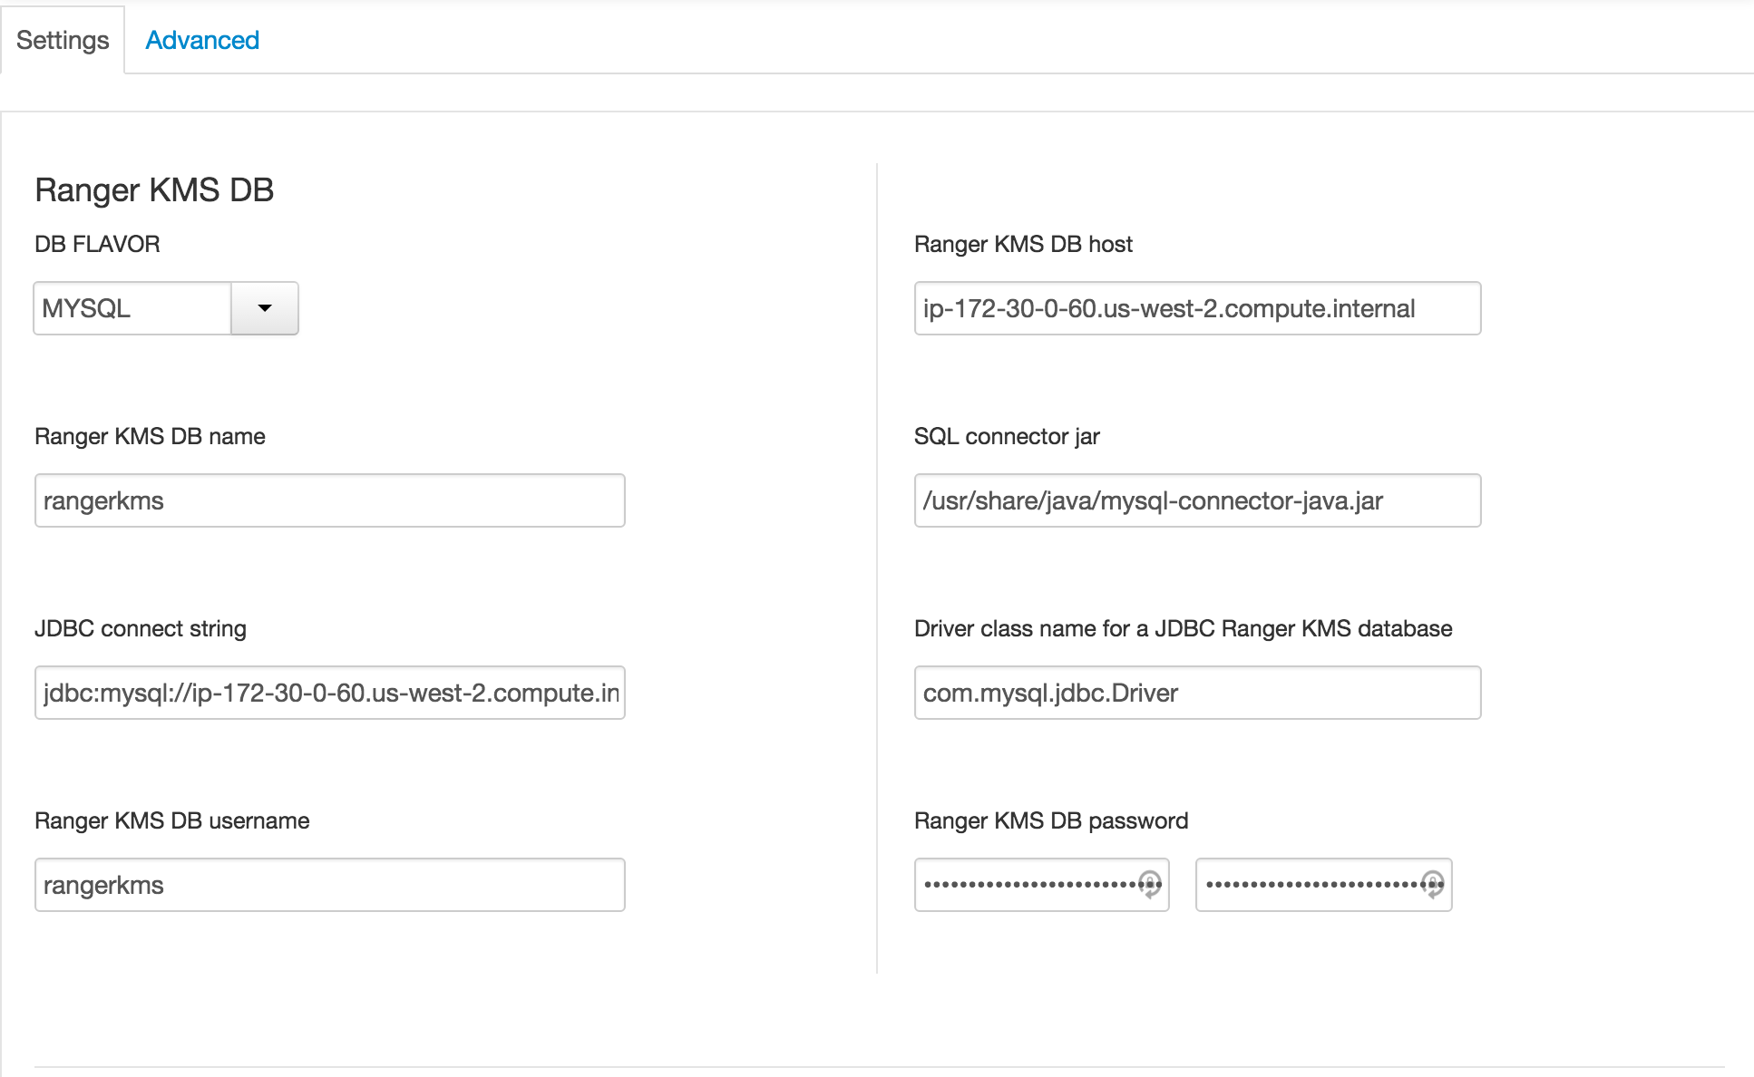Click into the JDBC connect string field
1754x1077 pixels.
330,693
